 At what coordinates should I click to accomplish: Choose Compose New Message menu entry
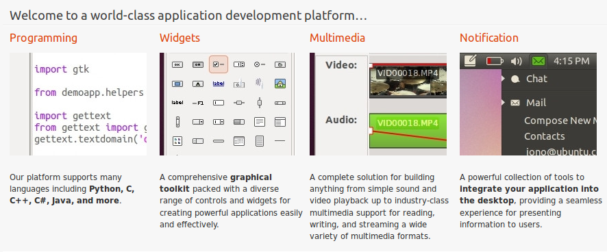click(560, 121)
